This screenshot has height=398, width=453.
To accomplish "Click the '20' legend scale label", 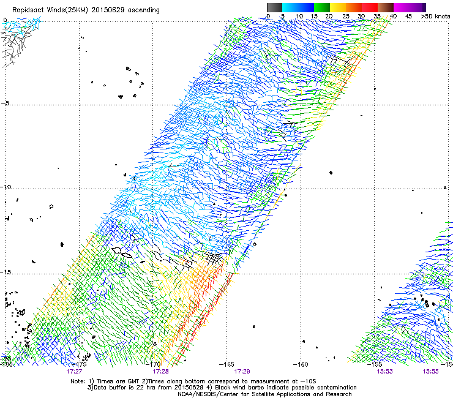I will coord(329,16).
